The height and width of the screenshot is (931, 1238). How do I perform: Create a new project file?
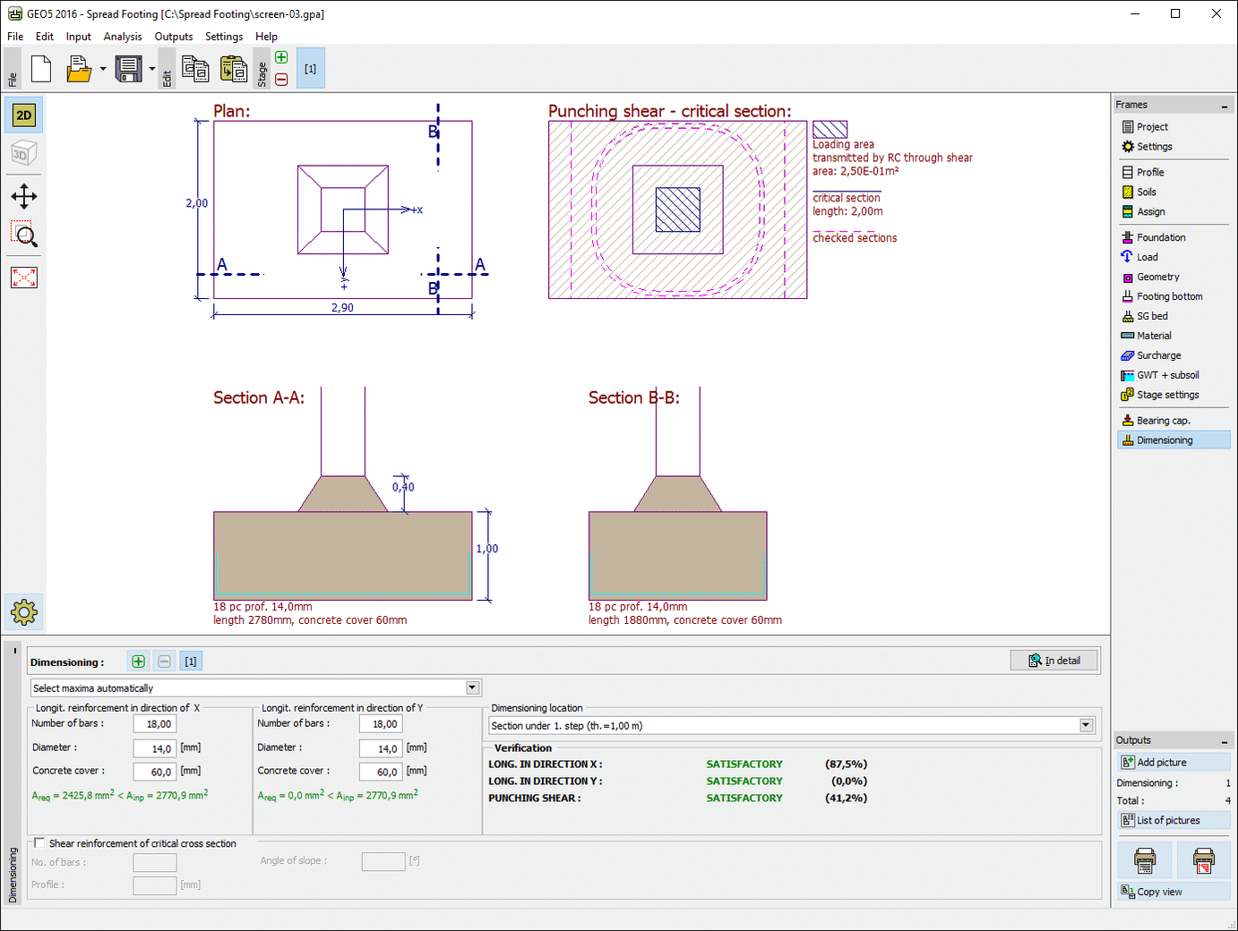tap(40, 68)
